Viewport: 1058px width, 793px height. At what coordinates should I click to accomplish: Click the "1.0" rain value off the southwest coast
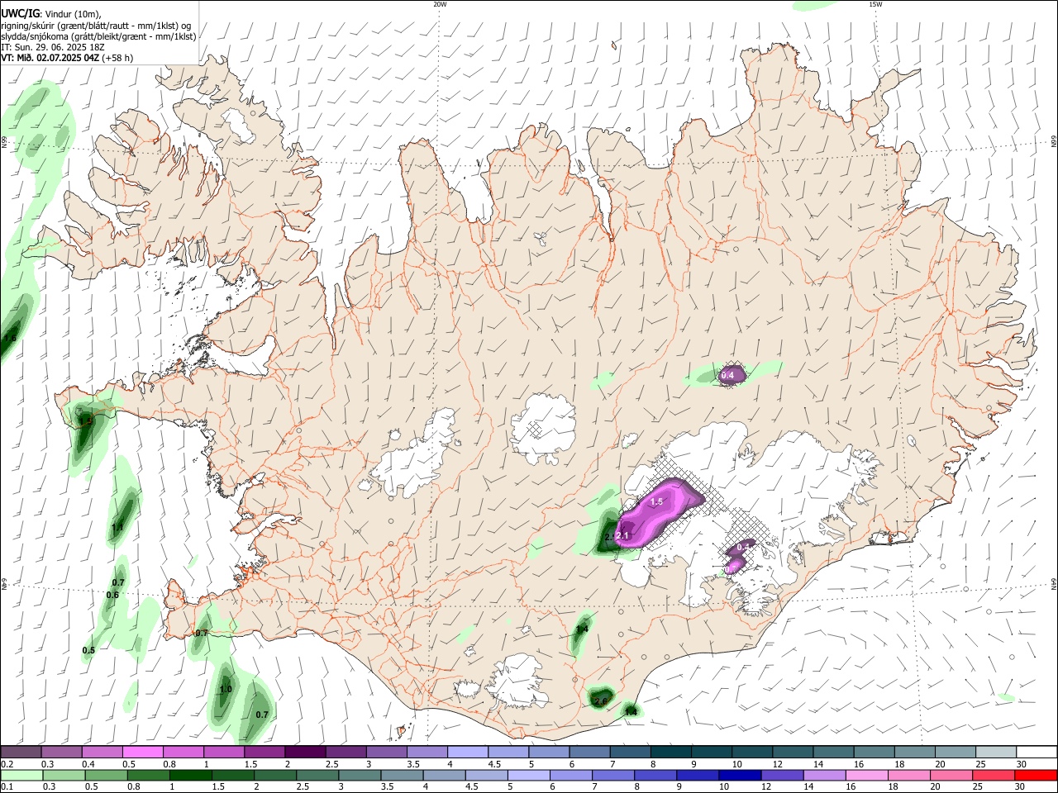tap(226, 689)
